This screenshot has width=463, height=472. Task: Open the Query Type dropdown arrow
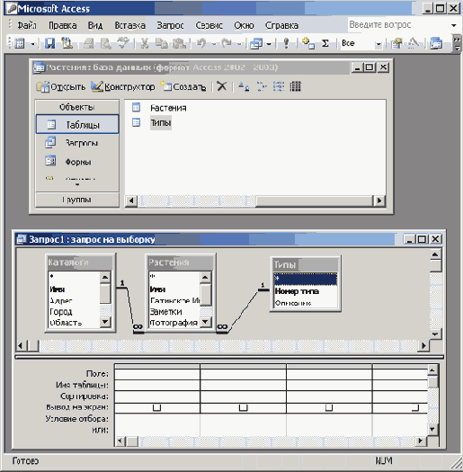(x=269, y=44)
